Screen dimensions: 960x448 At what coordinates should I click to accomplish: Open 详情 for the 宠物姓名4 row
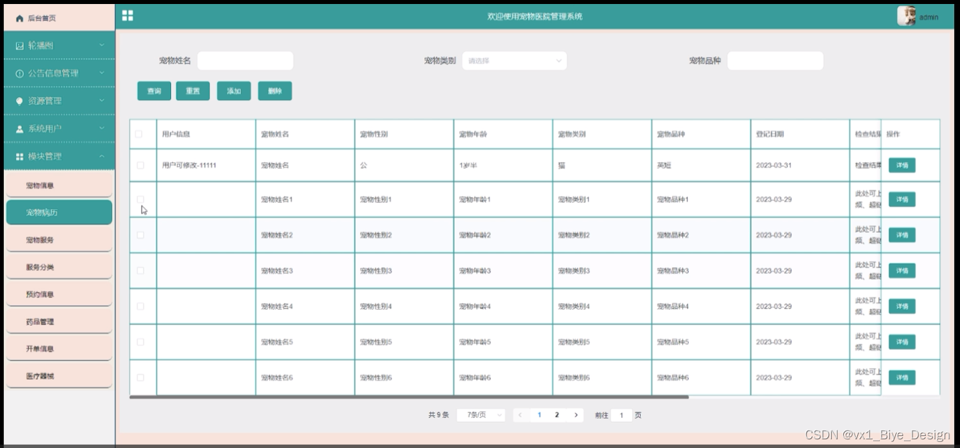(902, 306)
